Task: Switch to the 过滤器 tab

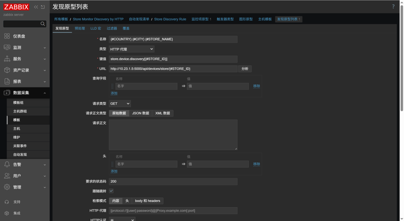Action: 112,28
